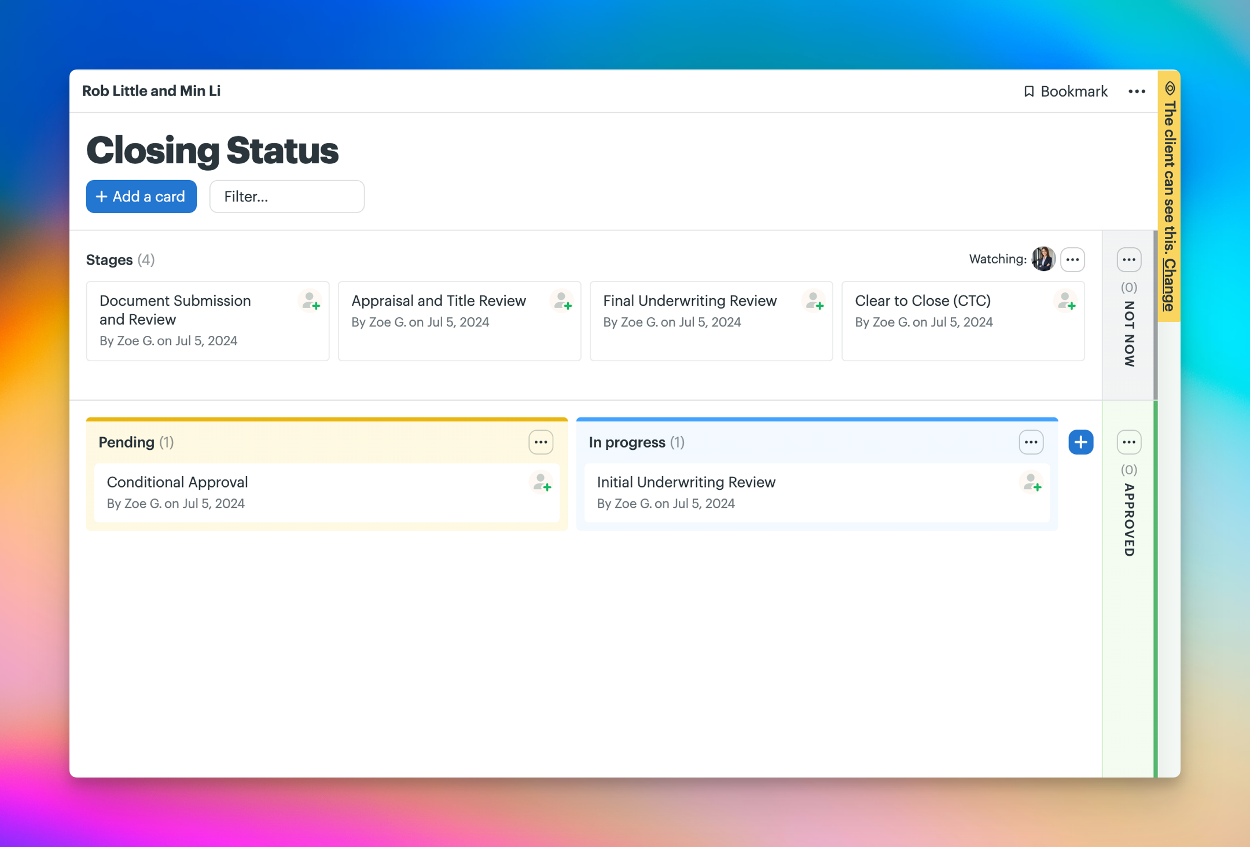
Task: Open Approved column options menu
Action: pyautogui.click(x=1128, y=442)
